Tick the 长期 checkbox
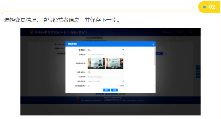221x119 pixels. click(x=120, y=86)
